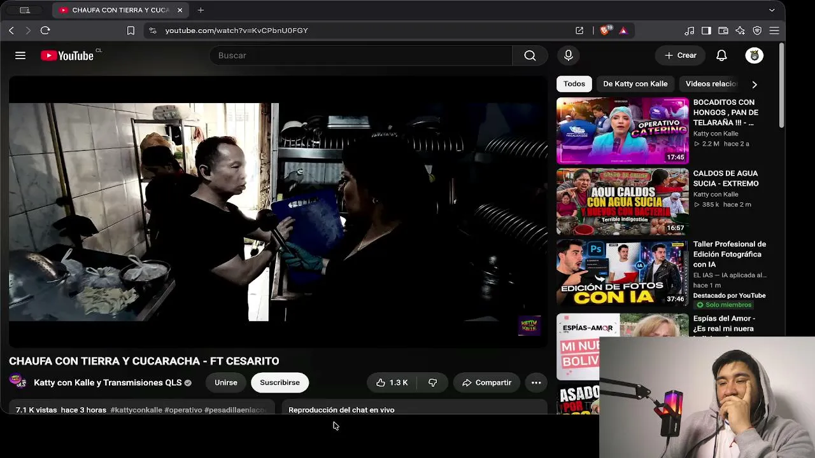Screen dimensions: 815x458
Task: Open the notifications bell
Action: [x=721, y=55]
